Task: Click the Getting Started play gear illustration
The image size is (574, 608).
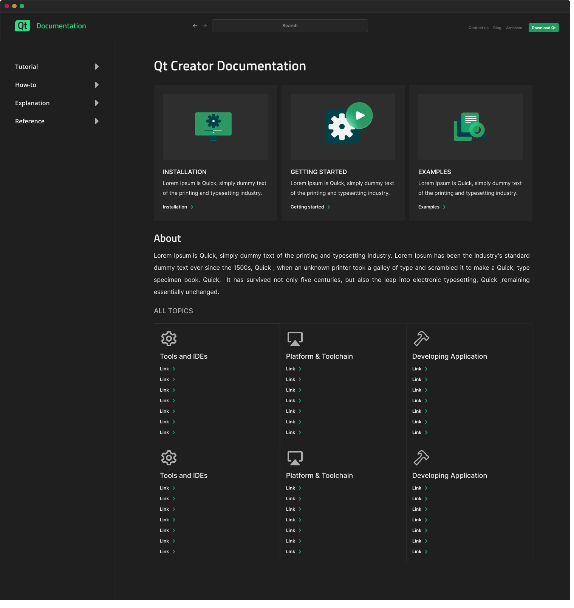Action: (x=348, y=123)
